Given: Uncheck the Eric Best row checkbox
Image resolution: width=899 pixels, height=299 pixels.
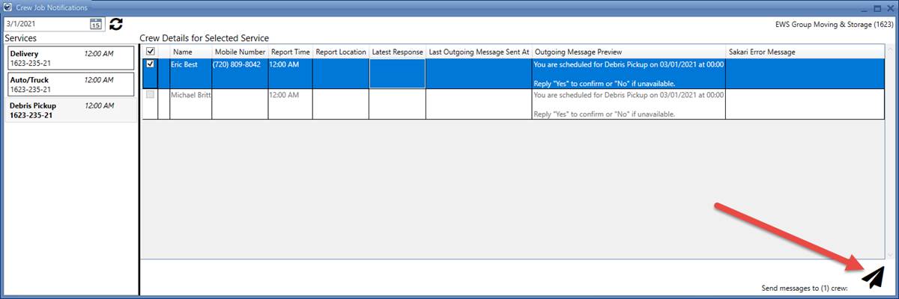Looking at the screenshot, I should pos(151,65).
